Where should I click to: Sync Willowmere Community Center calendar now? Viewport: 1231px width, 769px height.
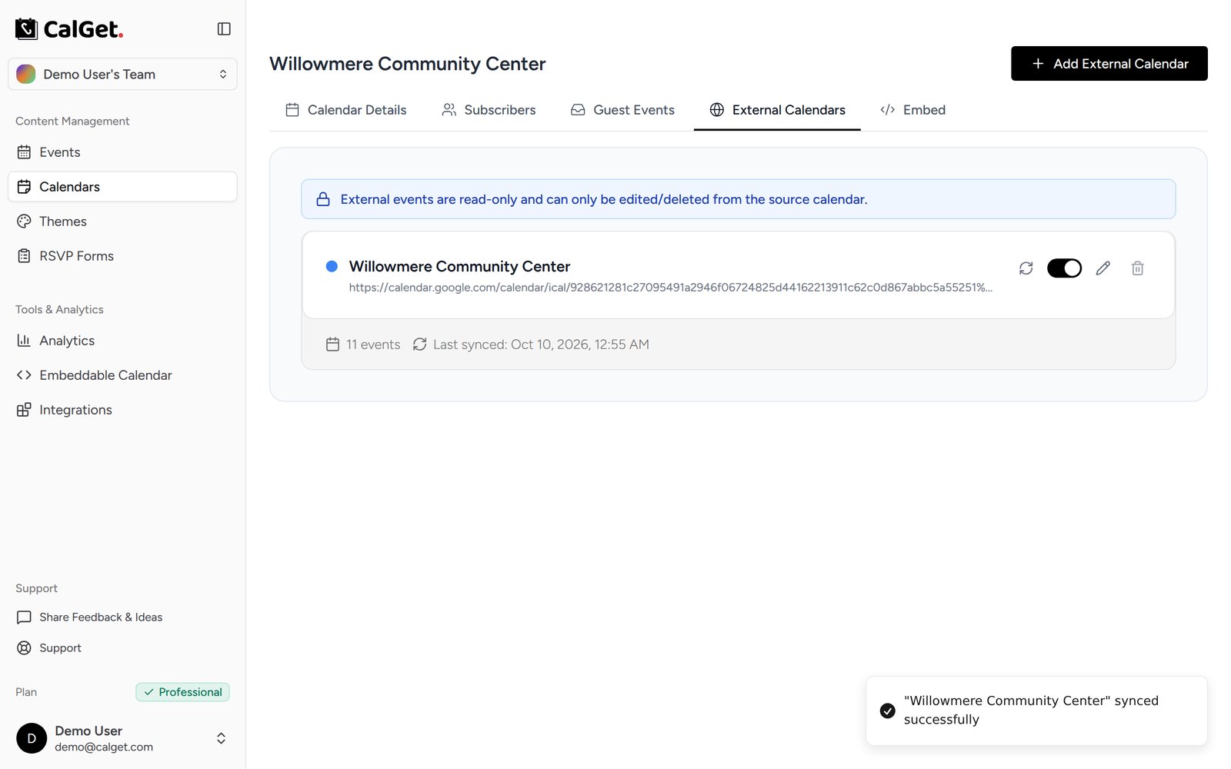tap(1026, 268)
